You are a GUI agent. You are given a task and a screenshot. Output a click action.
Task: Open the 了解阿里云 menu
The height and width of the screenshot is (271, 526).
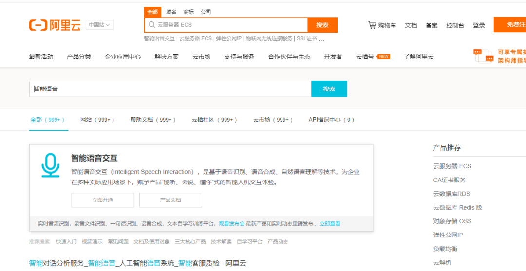[x=419, y=57]
